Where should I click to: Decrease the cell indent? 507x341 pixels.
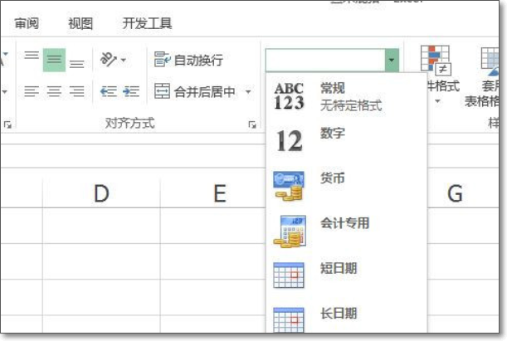[109, 91]
